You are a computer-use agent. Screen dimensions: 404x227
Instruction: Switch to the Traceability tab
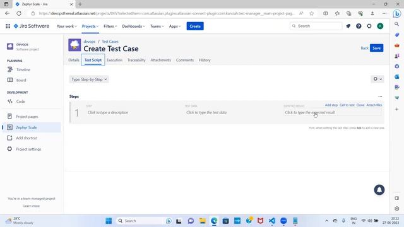[136, 60]
